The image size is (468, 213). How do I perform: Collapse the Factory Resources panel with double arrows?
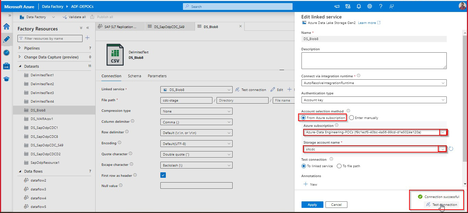(88, 28)
